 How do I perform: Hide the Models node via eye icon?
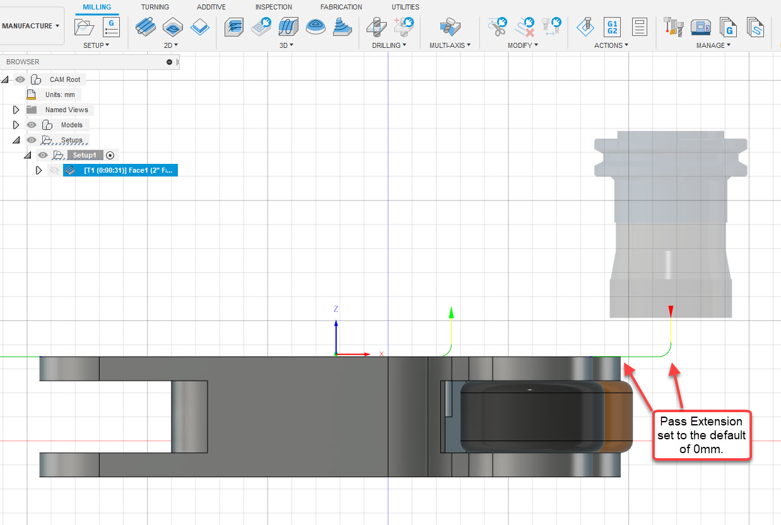click(x=32, y=125)
